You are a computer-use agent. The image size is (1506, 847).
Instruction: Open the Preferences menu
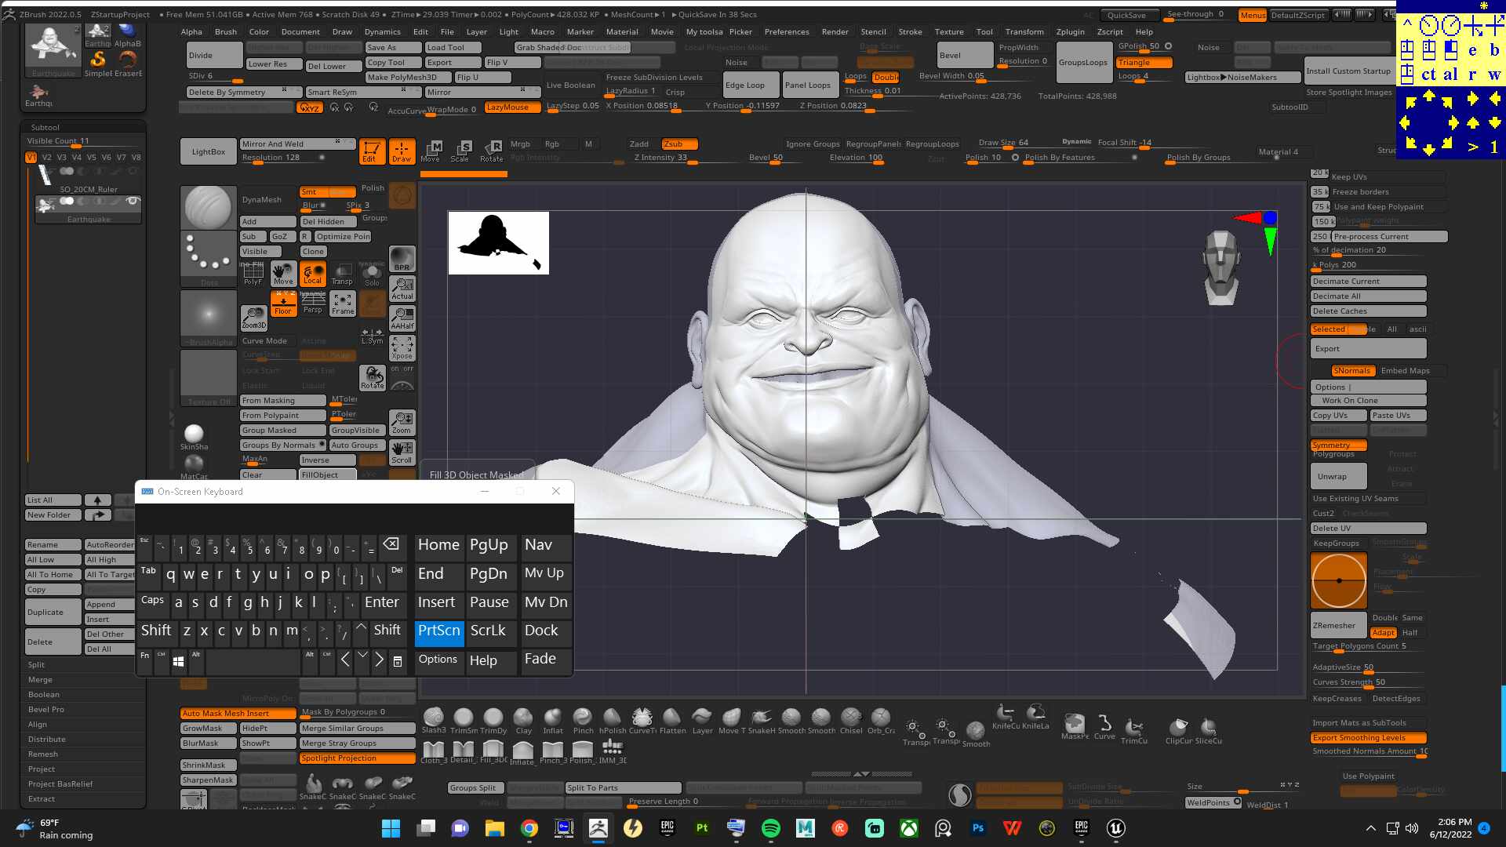point(787,31)
